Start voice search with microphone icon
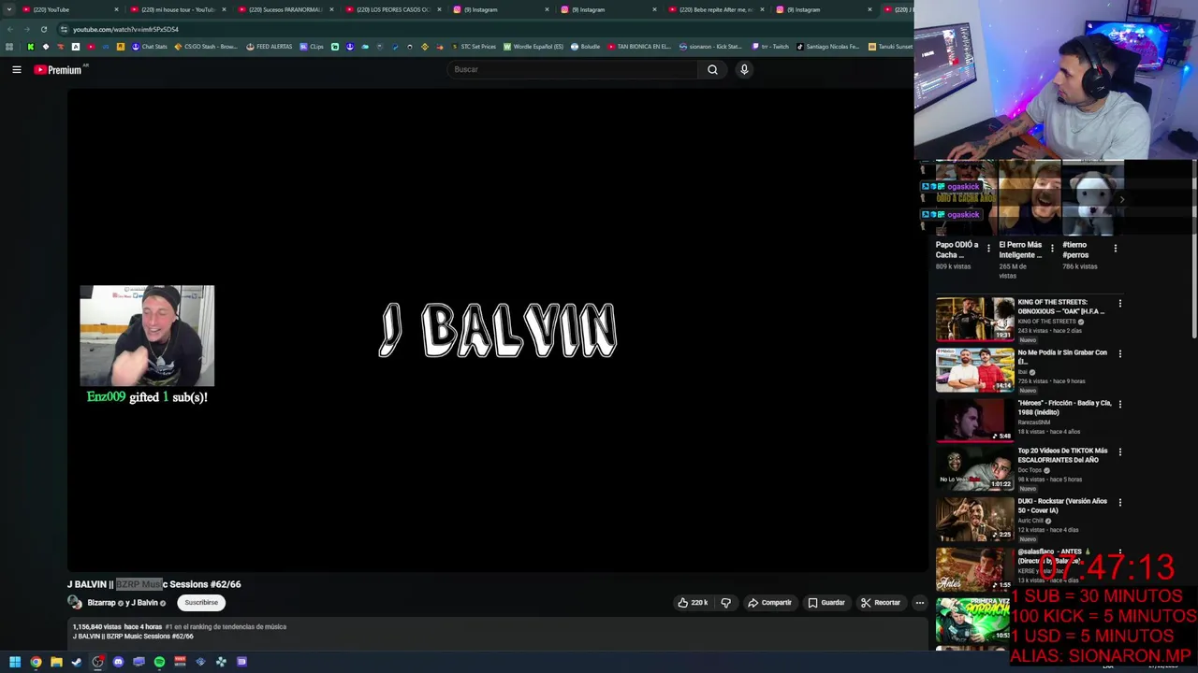 tap(744, 69)
